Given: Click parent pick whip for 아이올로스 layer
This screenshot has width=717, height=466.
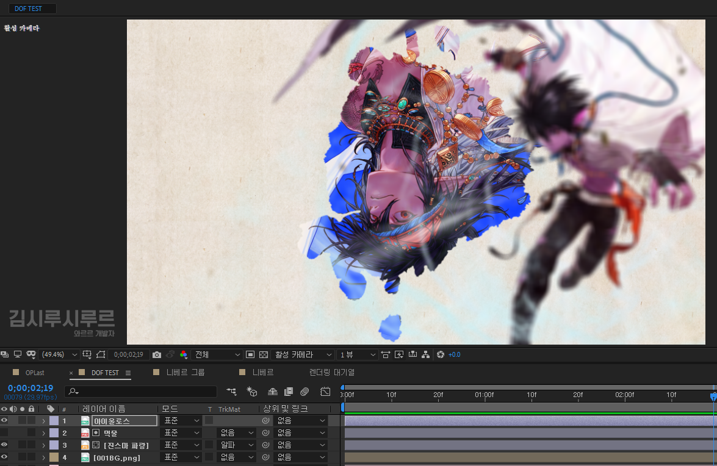Looking at the screenshot, I should [x=265, y=420].
